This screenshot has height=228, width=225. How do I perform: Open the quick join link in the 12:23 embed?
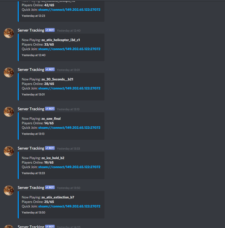click(x=69, y=10)
